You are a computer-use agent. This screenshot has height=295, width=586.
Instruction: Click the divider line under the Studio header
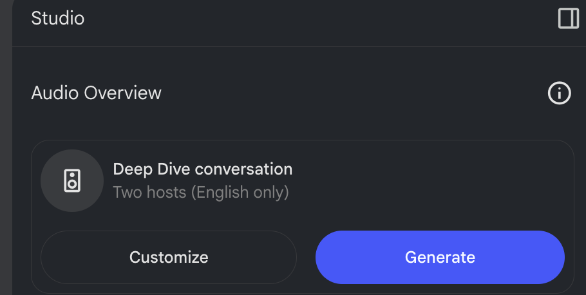click(299, 47)
